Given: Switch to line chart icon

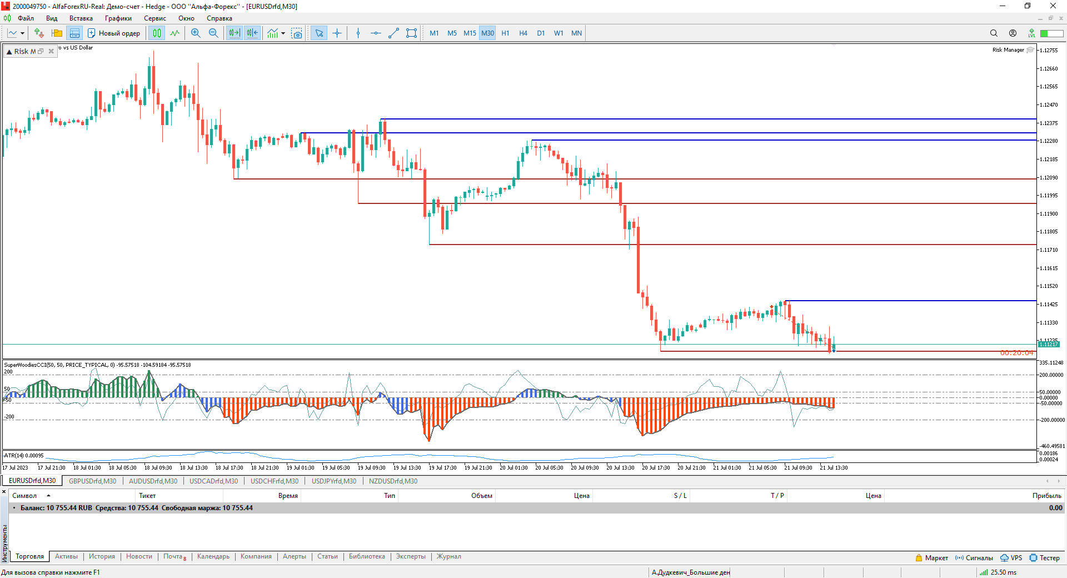Looking at the screenshot, I should pyautogui.click(x=175, y=33).
